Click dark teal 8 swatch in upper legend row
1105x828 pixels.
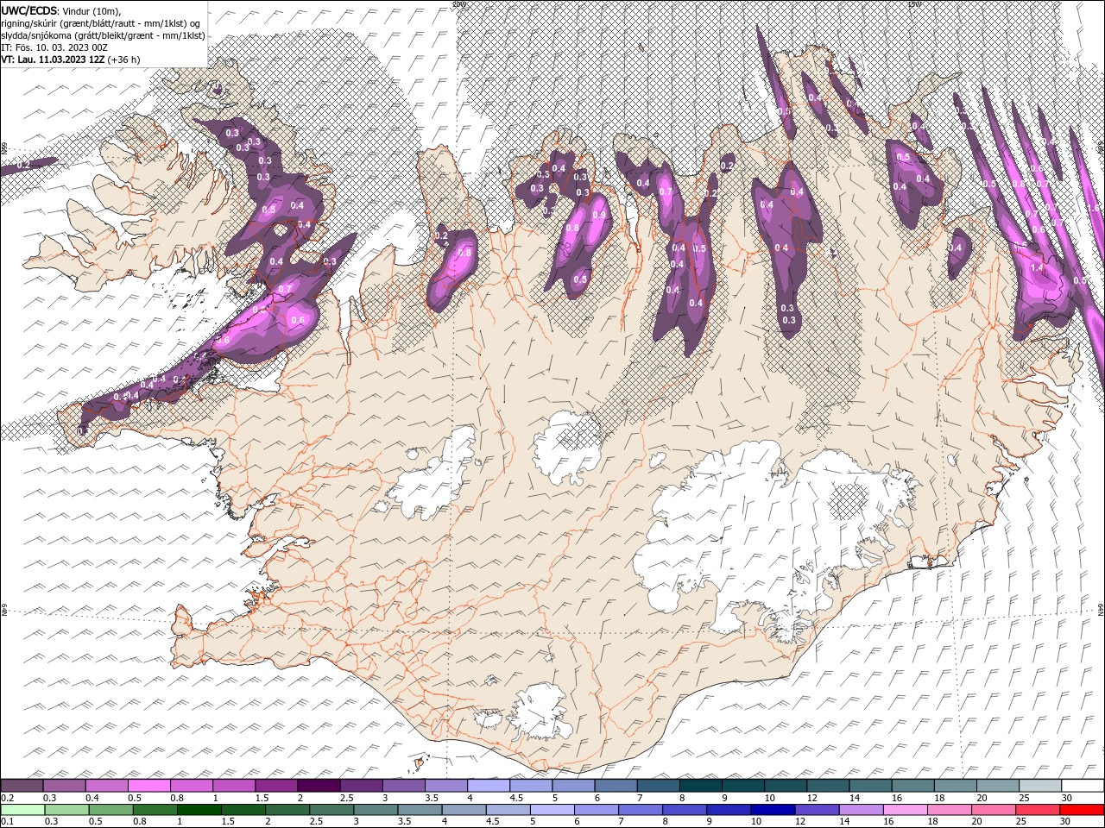tap(700, 786)
